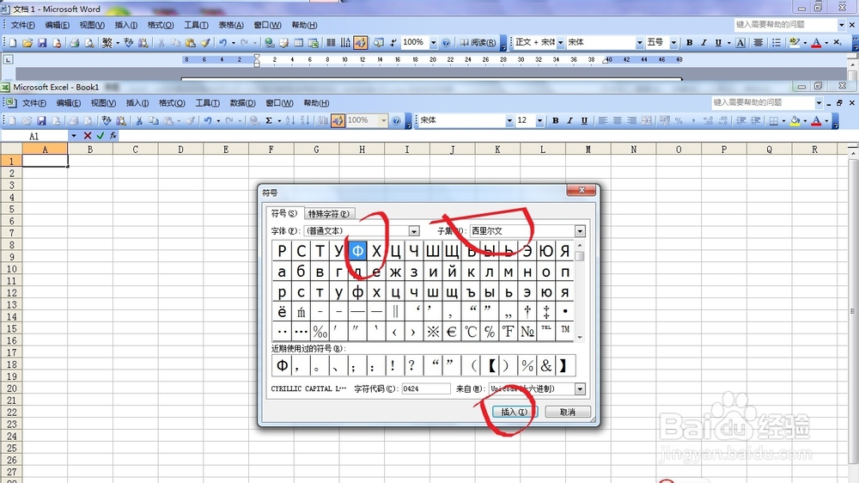Viewport: 859px width, 483px height.
Task: Open the Excel Tools menu
Action: click(x=207, y=103)
